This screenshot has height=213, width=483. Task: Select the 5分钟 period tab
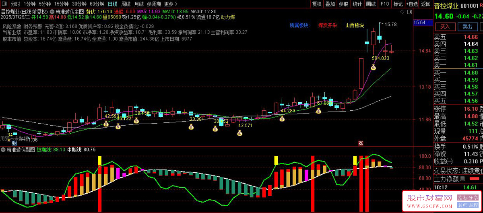pyautogui.click(x=45, y=4)
